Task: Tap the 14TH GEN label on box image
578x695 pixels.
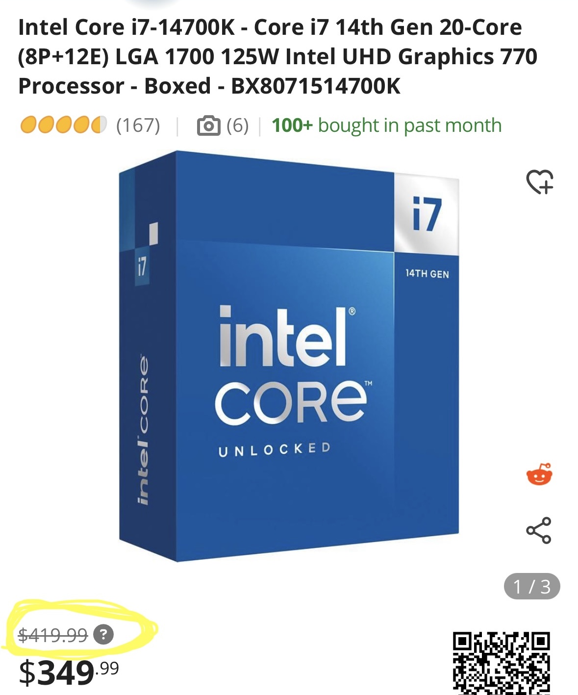Action: click(427, 274)
